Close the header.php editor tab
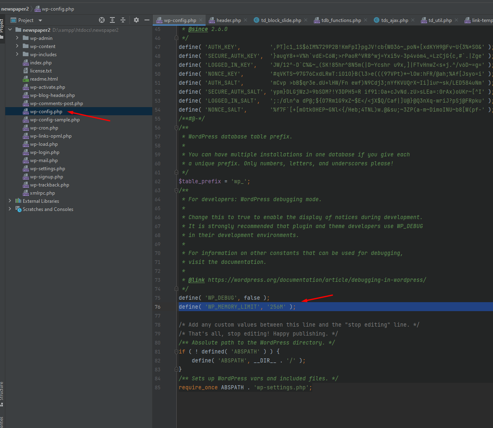 point(245,20)
